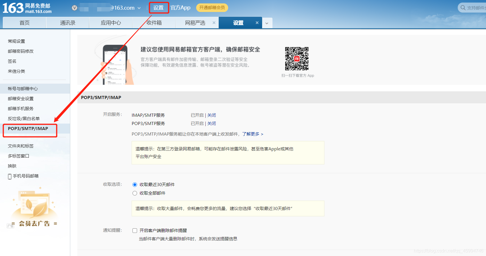The image size is (486, 256).
Task: Open the 了解更多 link
Action: click(x=253, y=134)
